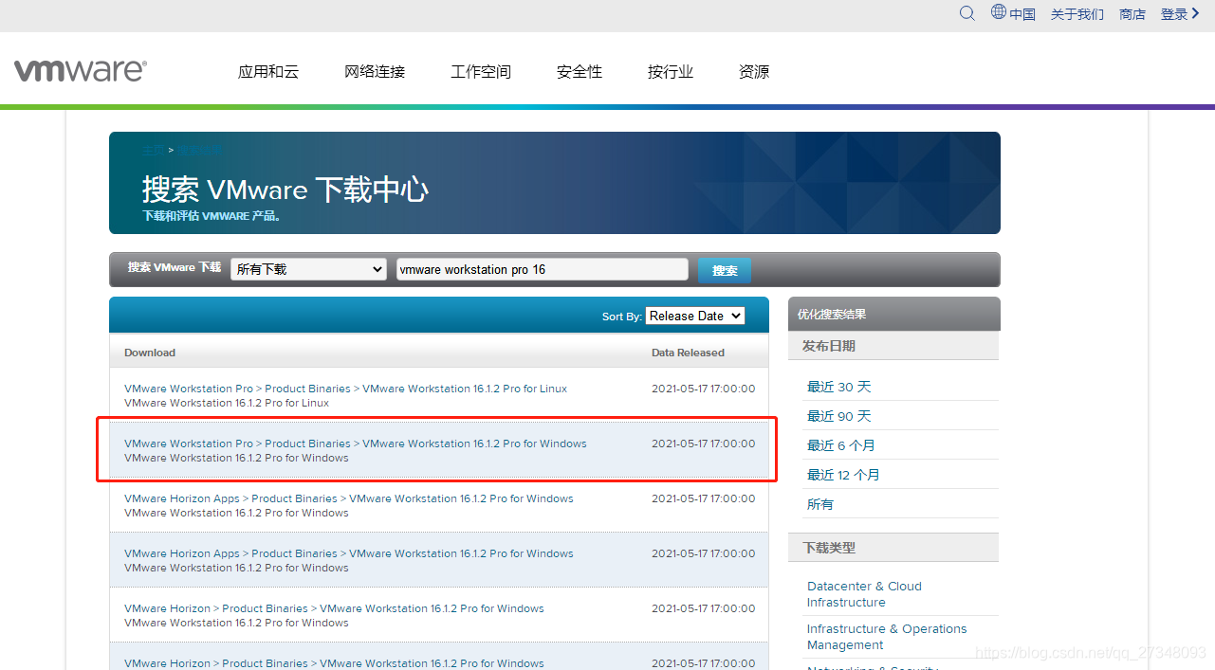Filter results by 最近 90 天

click(838, 416)
